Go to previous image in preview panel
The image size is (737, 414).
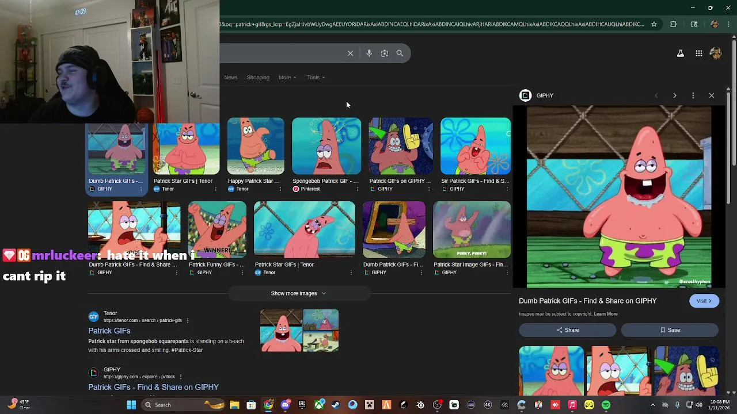[656, 95]
